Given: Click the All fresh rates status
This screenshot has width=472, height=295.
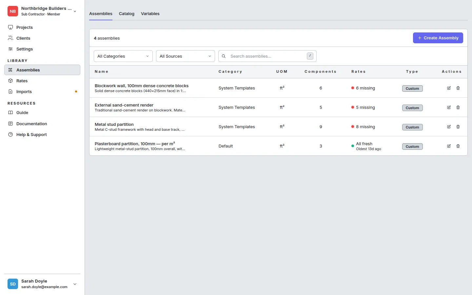Looking at the screenshot, I should click(x=366, y=146).
